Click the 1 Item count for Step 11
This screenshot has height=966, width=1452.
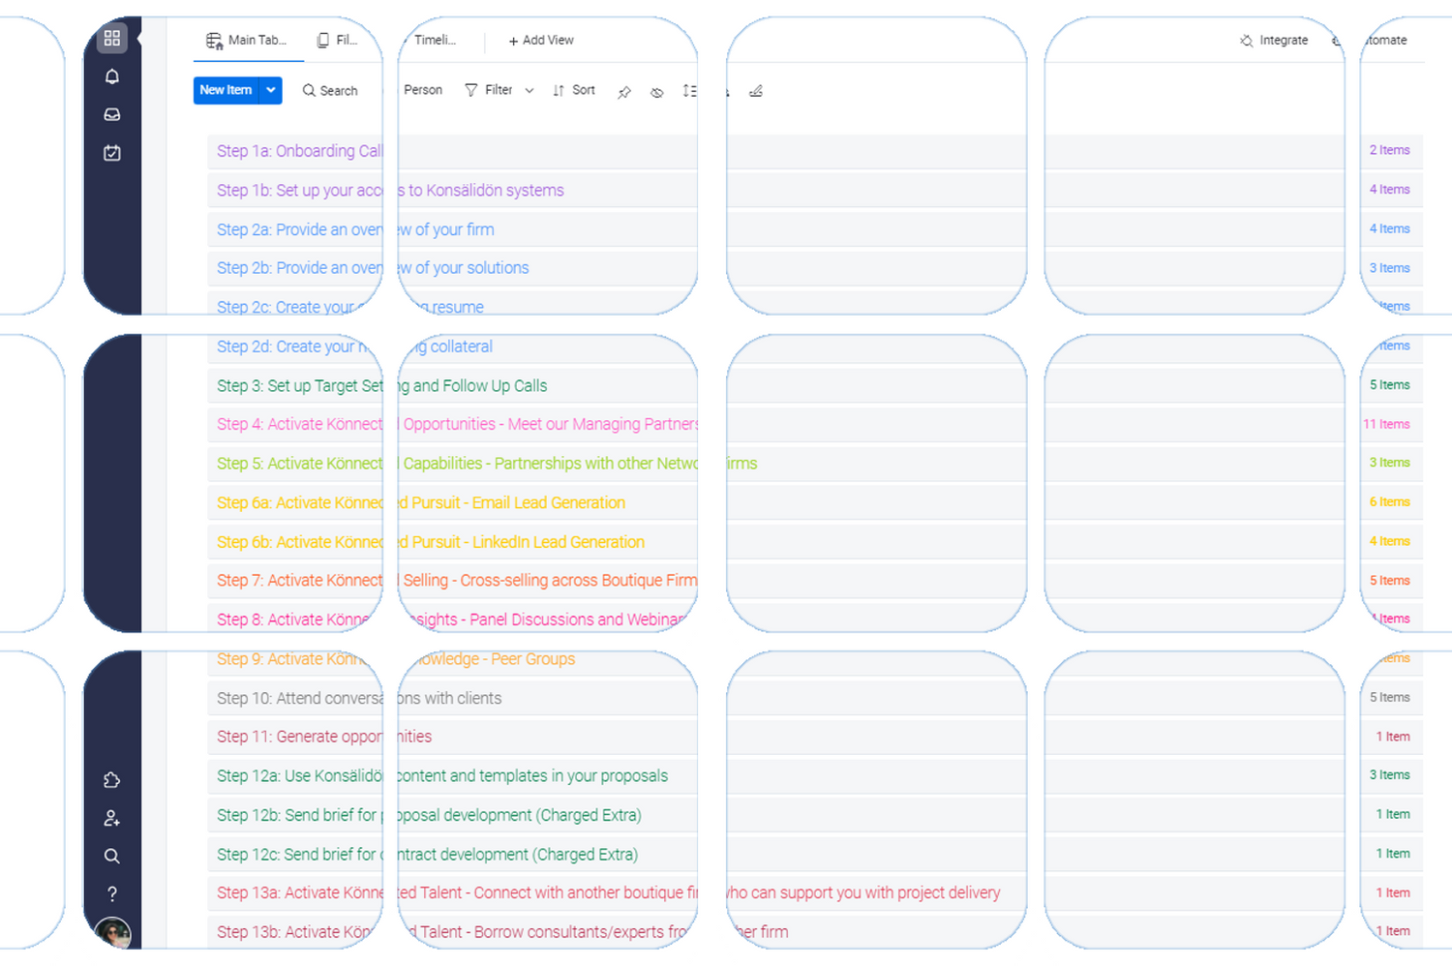[x=1393, y=737]
